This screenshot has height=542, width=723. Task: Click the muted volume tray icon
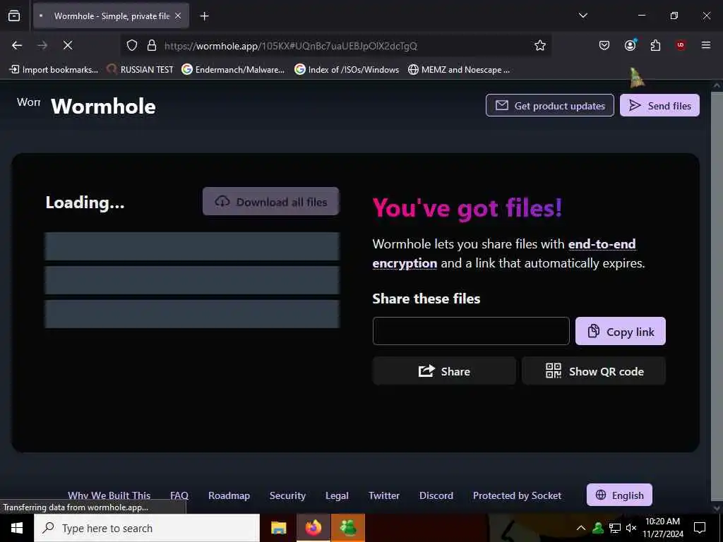pyautogui.click(x=631, y=528)
